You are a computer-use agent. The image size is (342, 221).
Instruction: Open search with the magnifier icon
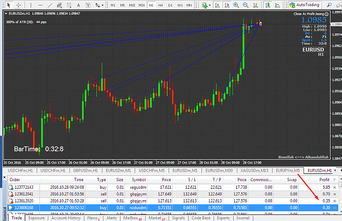(329, 5)
